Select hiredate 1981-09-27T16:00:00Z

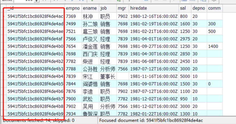154,46
